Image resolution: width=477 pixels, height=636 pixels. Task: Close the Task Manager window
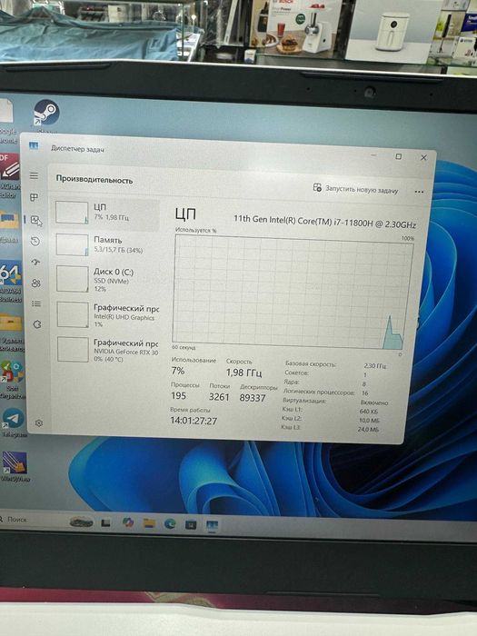click(x=423, y=157)
